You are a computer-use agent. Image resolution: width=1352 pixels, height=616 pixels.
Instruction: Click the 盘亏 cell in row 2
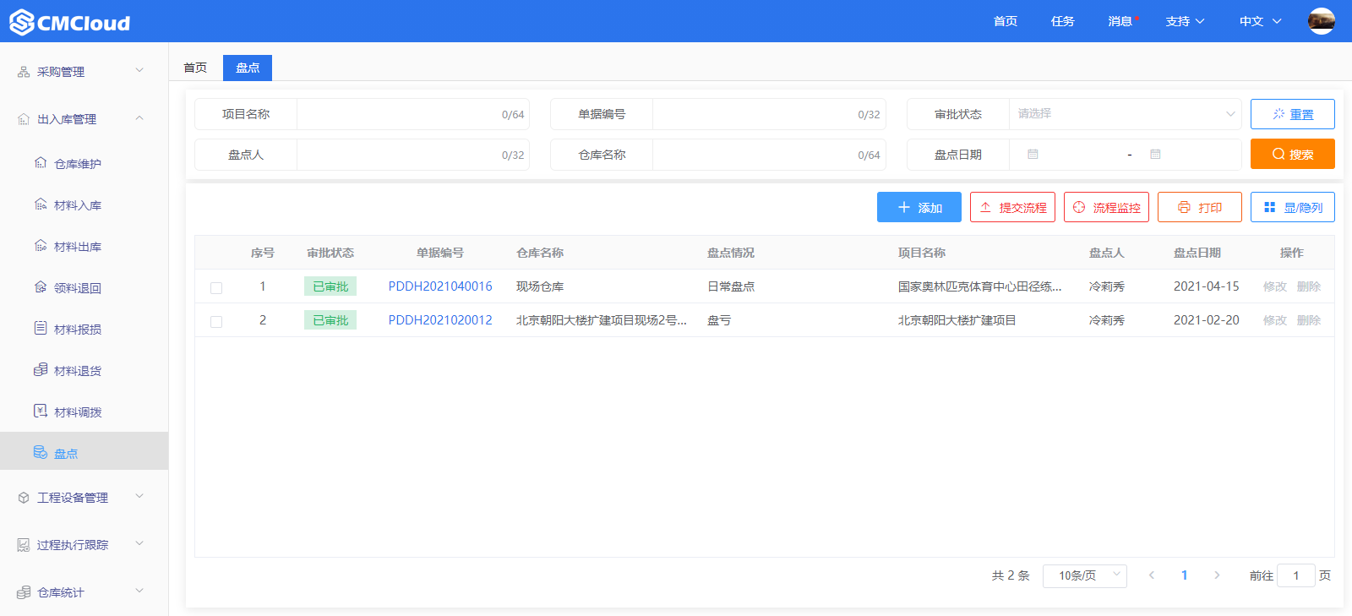719,320
